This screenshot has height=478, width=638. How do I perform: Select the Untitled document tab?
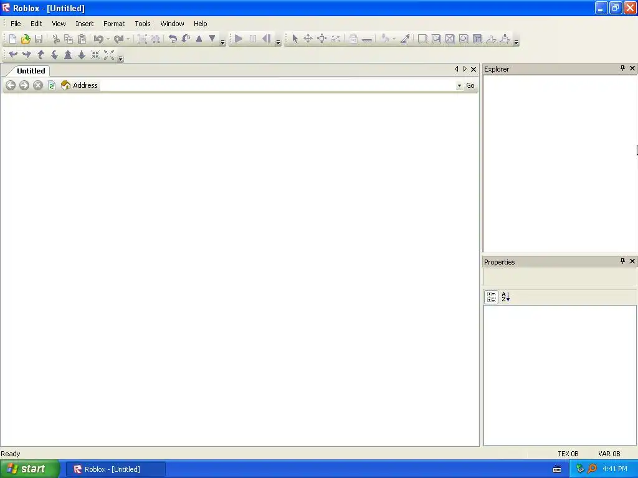31,71
